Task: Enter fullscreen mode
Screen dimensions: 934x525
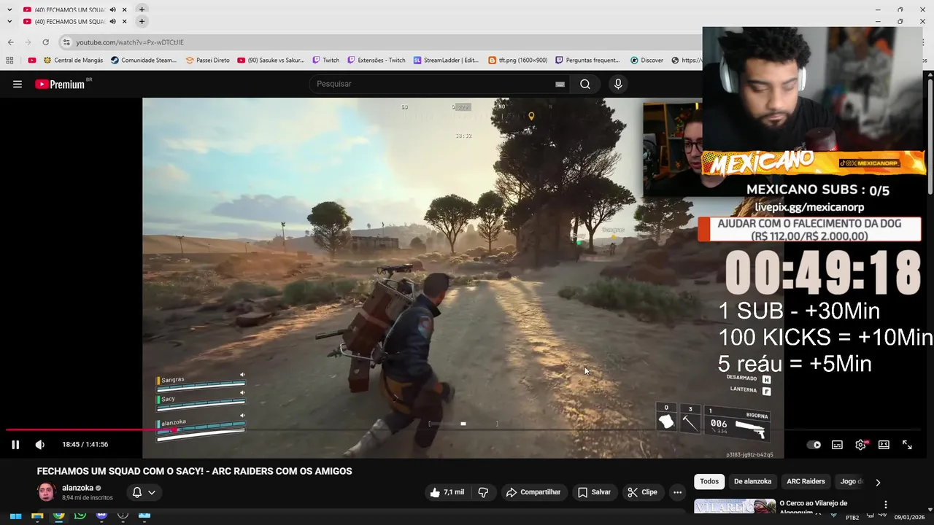Action: point(907,445)
